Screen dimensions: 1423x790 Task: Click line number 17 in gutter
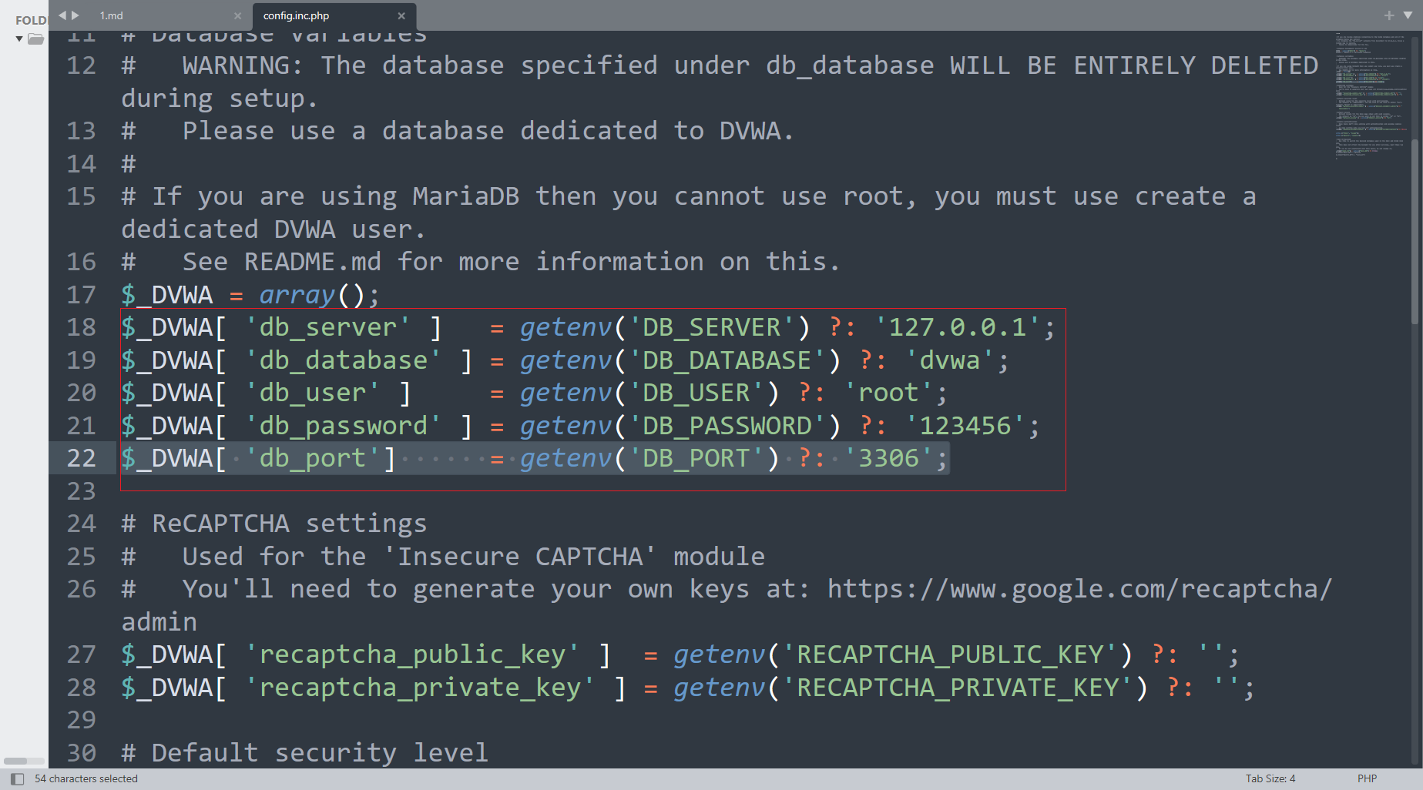pos(82,295)
